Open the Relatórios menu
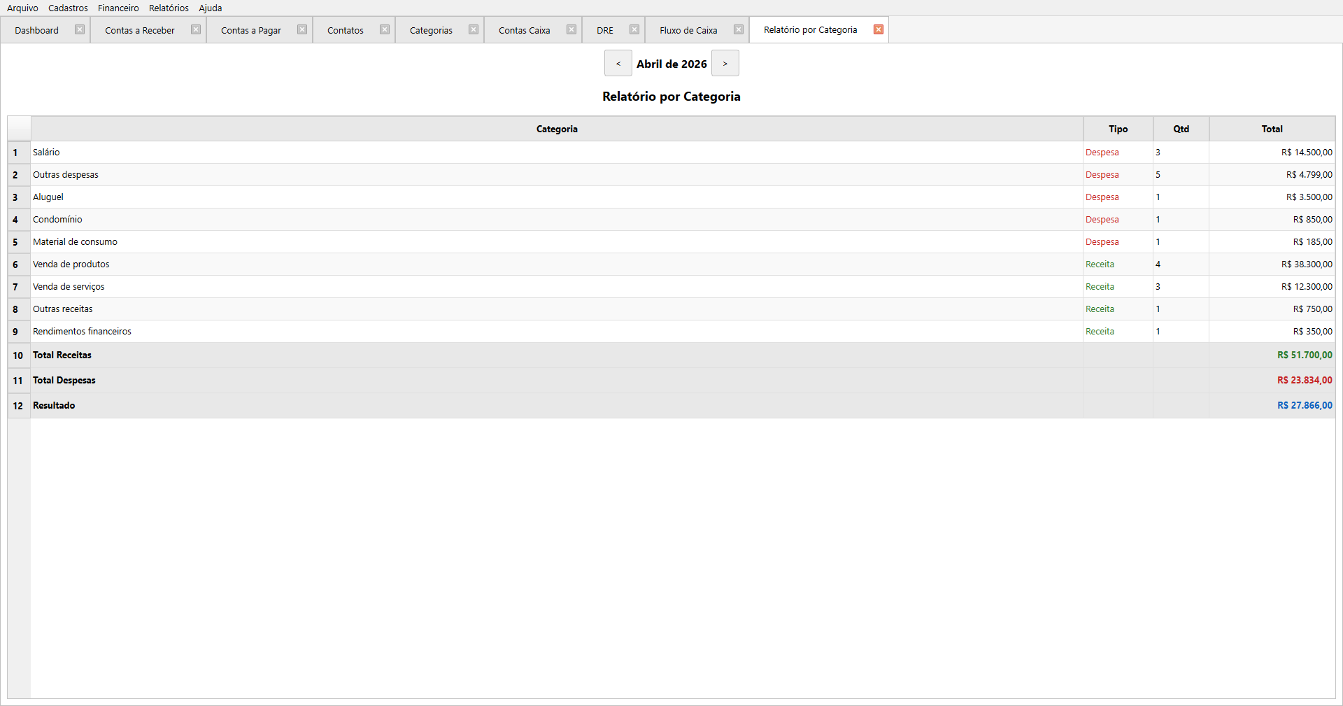Screen dimensions: 1343x706 click(169, 8)
